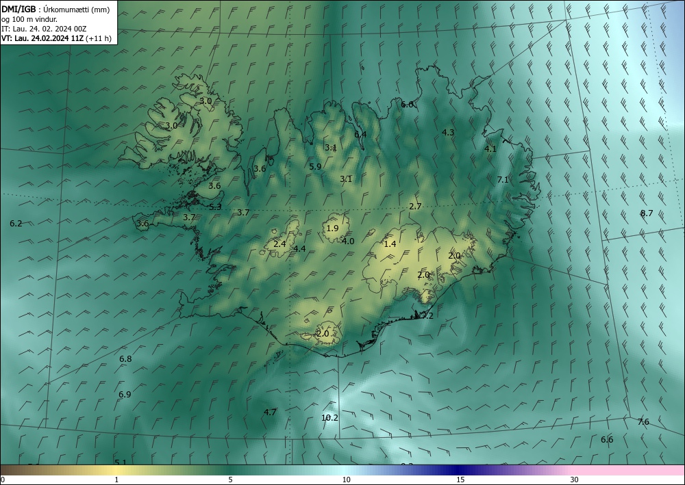Click the 5.9 value on the map
This screenshot has height=485, width=685.
(x=315, y=167)
